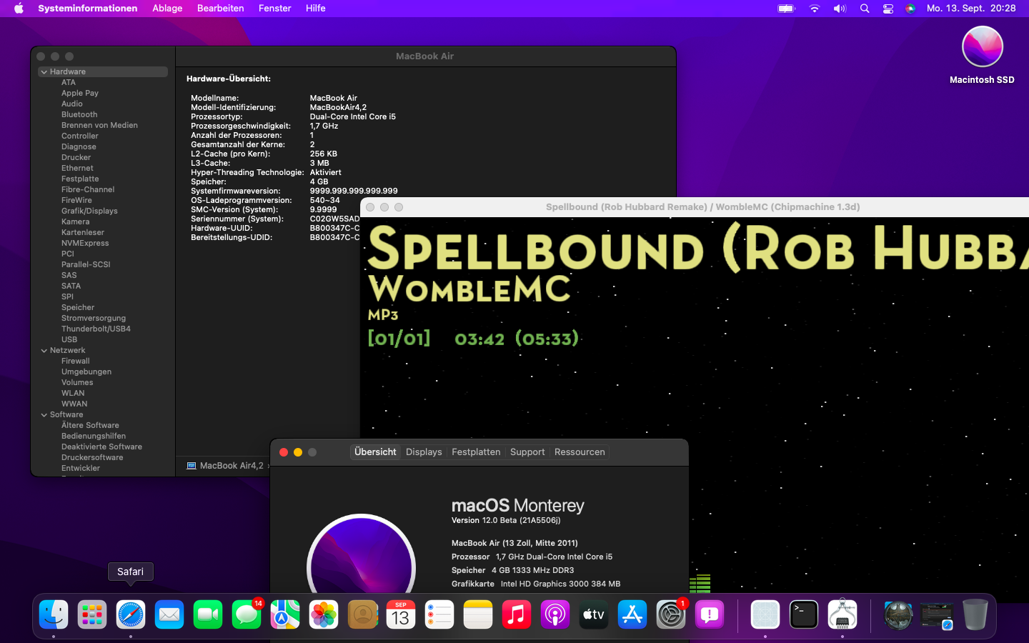Open the Systeminformationen app menu
This screenshot has height=643, width=1029.
(x=88, y=9)
